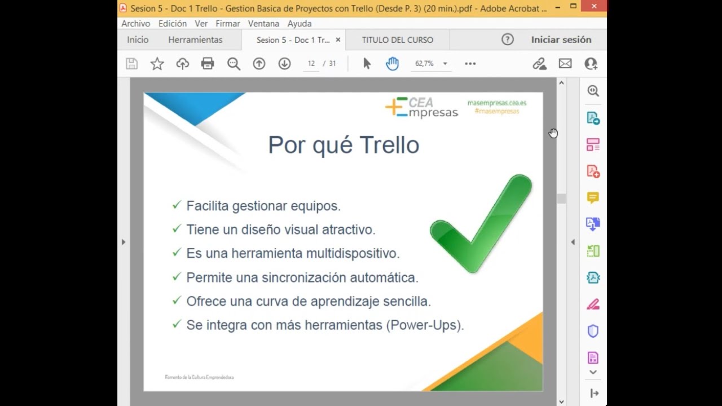This screenshot has height=406, width=722.
Task: Click text Es una herramienta multidispositivo
Action: [293, 254]
